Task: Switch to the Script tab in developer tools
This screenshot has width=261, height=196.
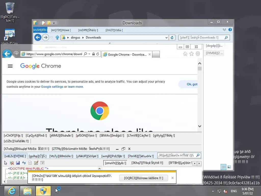Action: (87, 156)
